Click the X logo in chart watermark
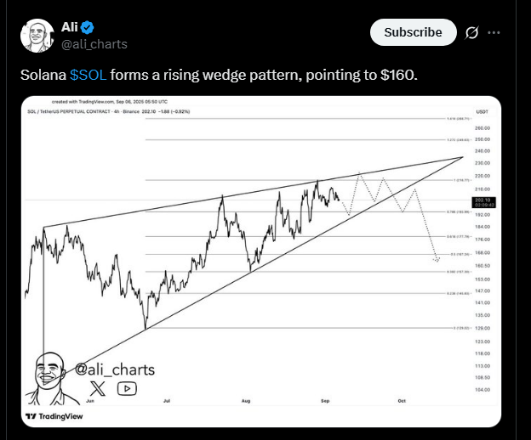Image resolution: width=531 pixels, height=440 pixels. point(97,388)
